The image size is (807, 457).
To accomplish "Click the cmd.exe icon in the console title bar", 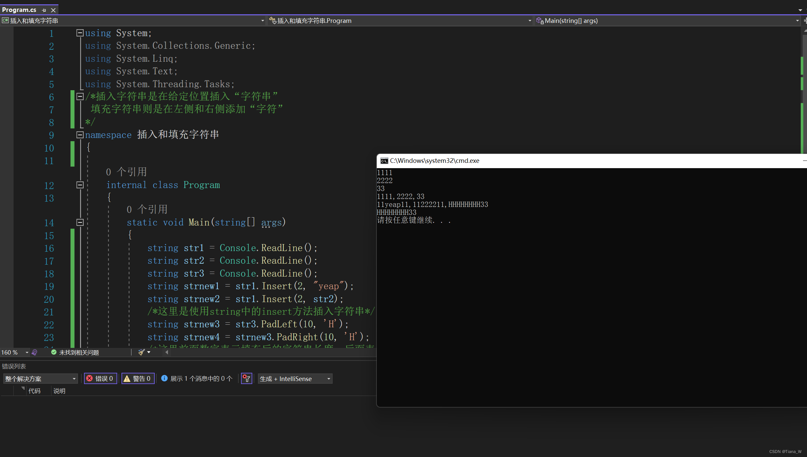I will pos(384,161).
